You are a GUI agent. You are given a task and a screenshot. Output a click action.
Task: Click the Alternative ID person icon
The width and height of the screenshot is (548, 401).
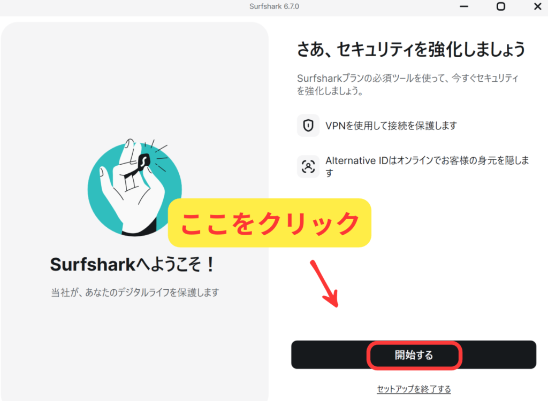coord(308,167)
